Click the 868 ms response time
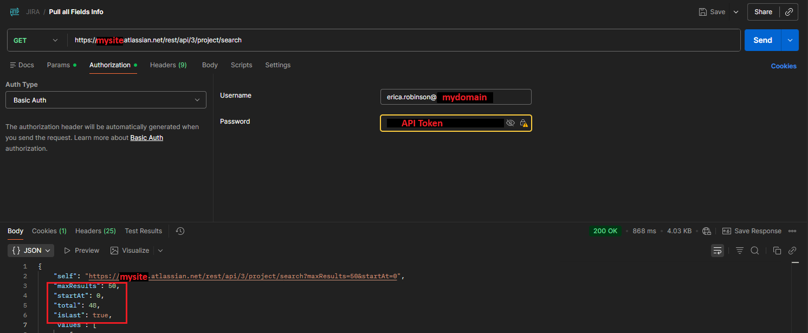The width and height of the screenshot is (808, 333). coord(644,231)
